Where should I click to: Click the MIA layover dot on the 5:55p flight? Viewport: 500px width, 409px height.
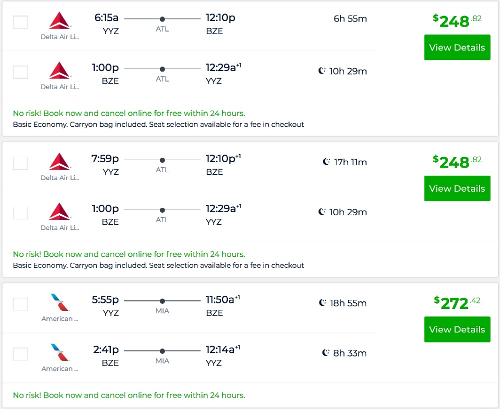pos(162,301)
